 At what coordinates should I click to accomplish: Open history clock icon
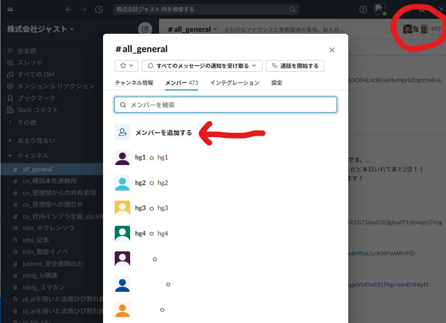99,9
